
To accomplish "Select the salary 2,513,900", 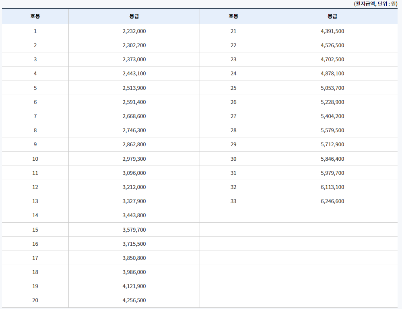I will pos(134,88).
